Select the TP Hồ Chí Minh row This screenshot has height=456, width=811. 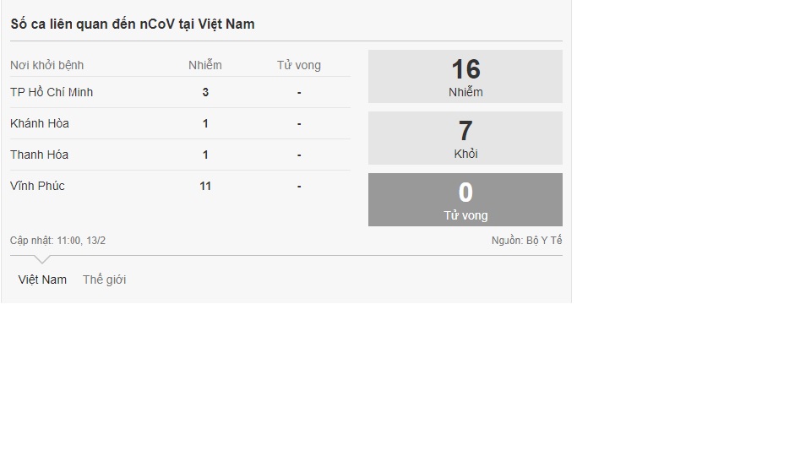[52, 92]
